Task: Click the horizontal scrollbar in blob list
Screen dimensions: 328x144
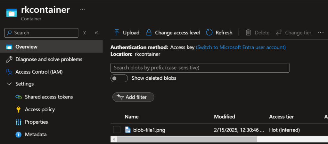Action: pyautogui.click(x=187, y=139)
